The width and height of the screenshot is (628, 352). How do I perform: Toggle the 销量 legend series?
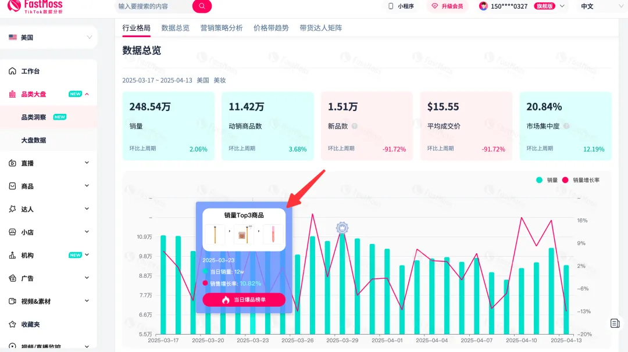click(x=547, y=180)
